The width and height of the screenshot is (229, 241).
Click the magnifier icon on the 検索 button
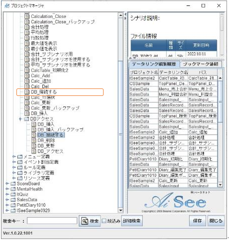coord(85,221)
